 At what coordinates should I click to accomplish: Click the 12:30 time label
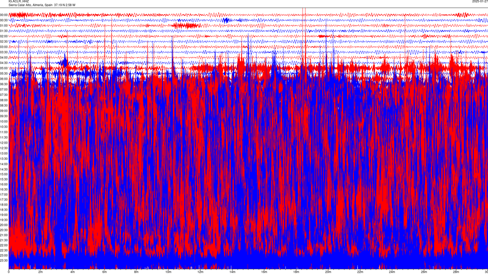pos(4,148)
